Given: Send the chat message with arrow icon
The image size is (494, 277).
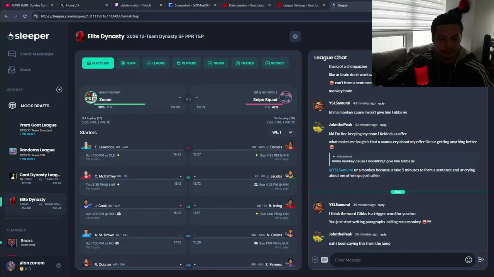Looking at the screenshot, I should click(x=481, y=260).
